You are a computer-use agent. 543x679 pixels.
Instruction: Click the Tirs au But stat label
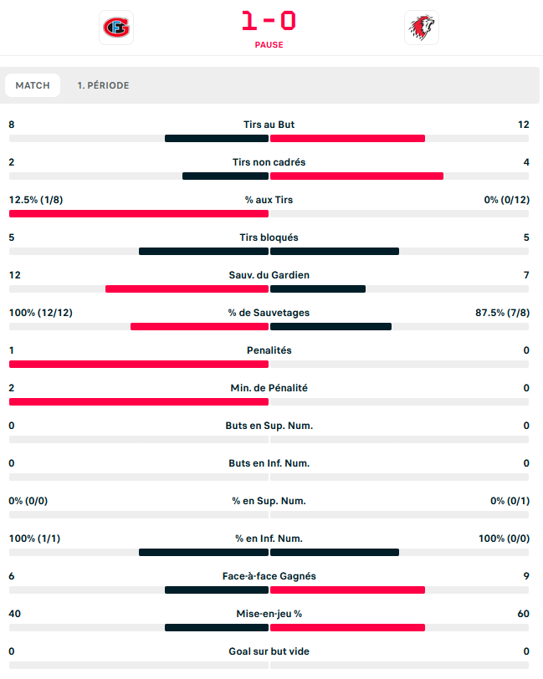(x=269, y=125)
